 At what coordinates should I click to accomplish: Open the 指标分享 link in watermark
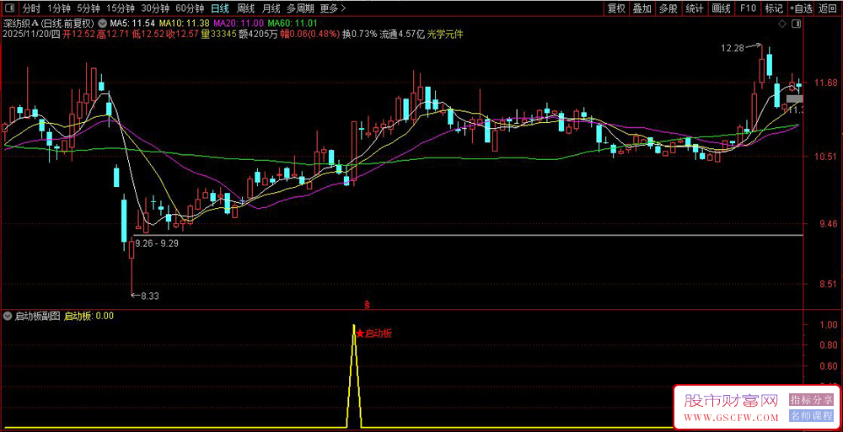coord(811,400)
